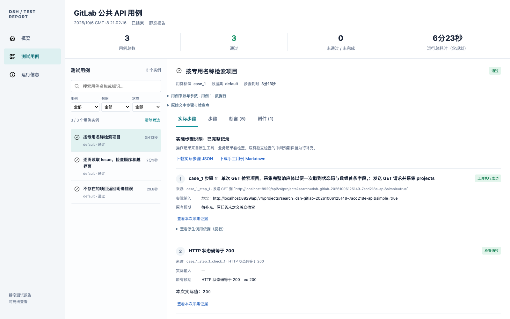Open the 用例 filter dropdown
The image size is (510, 319).
(85, 107)
